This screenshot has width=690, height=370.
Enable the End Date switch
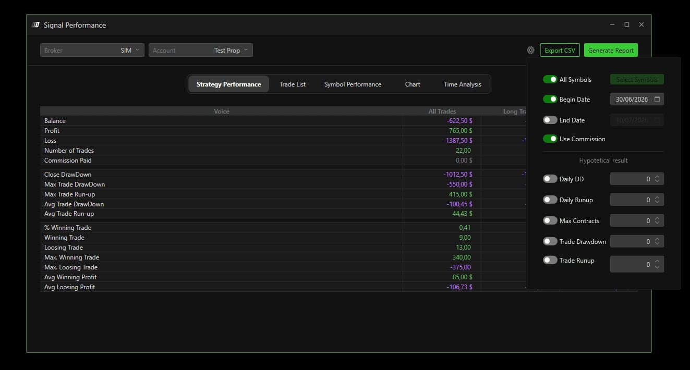pos(550,120)
